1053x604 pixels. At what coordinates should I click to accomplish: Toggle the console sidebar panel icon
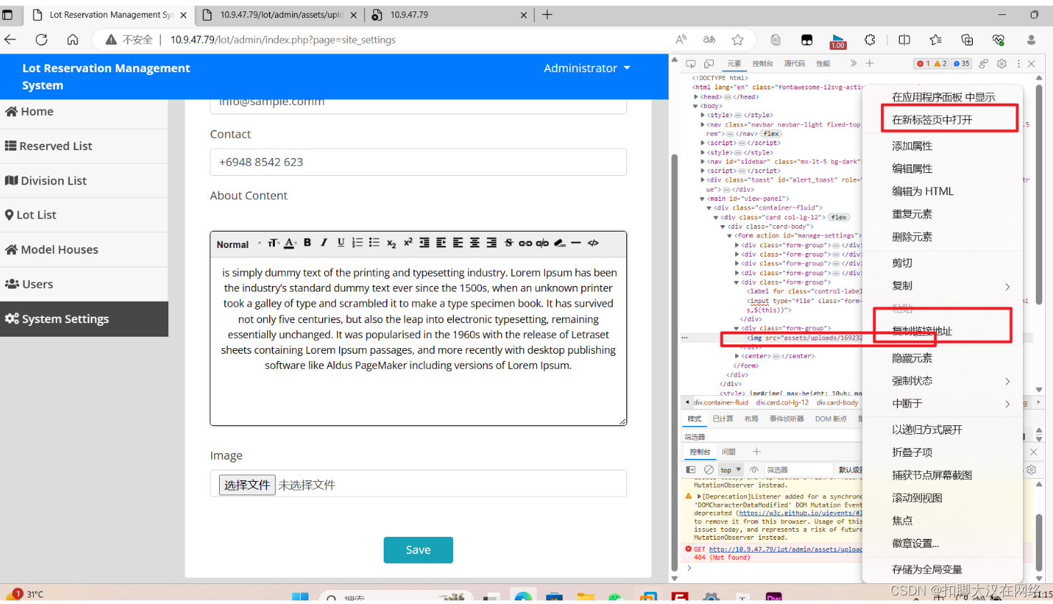click(691, 470)
